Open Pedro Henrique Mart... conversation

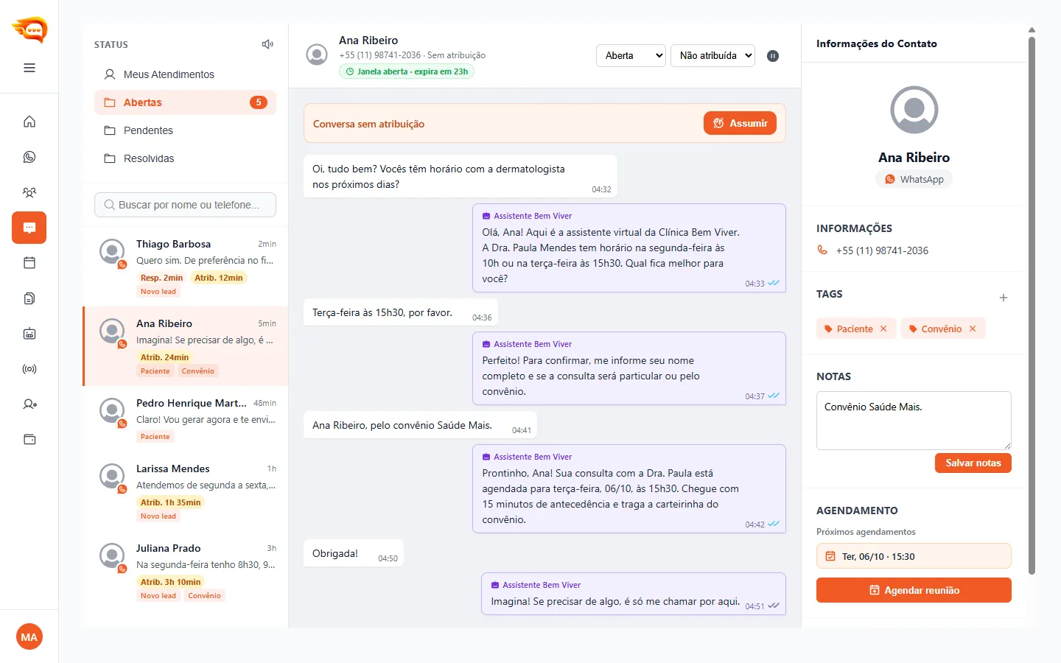(x=186, y=419)
